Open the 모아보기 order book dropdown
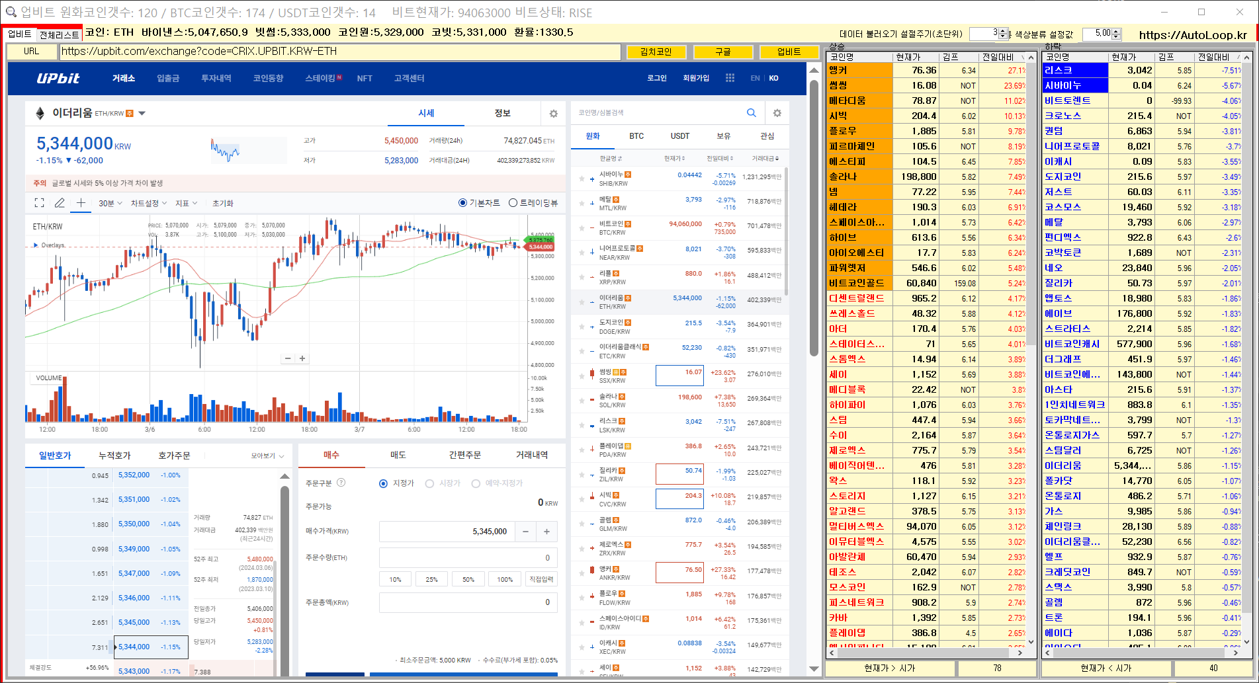 coord(267,456)
